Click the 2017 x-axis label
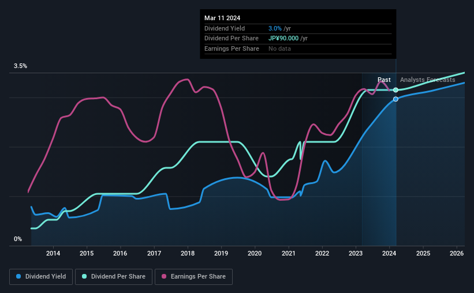 154,253
